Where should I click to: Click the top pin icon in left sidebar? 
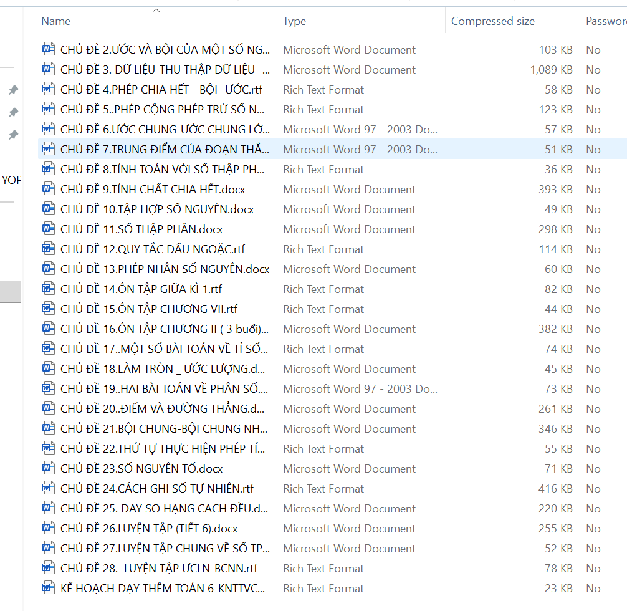pyautogui.click(x=12, y=90)
